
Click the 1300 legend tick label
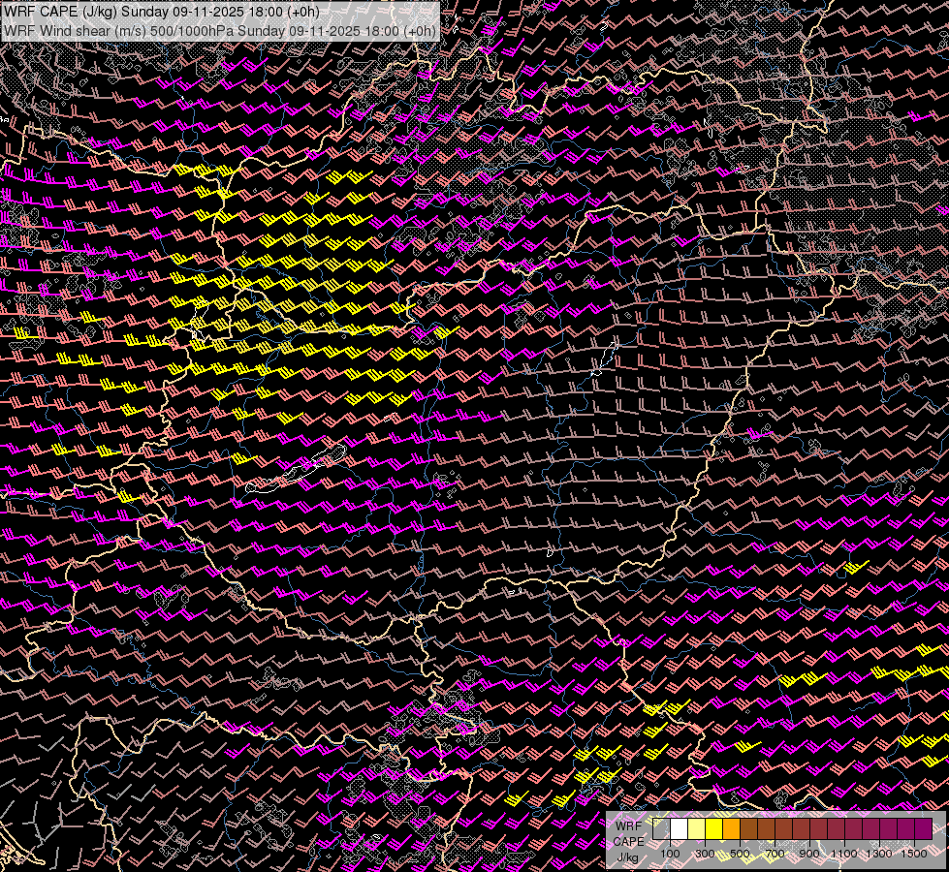(879, 854)
